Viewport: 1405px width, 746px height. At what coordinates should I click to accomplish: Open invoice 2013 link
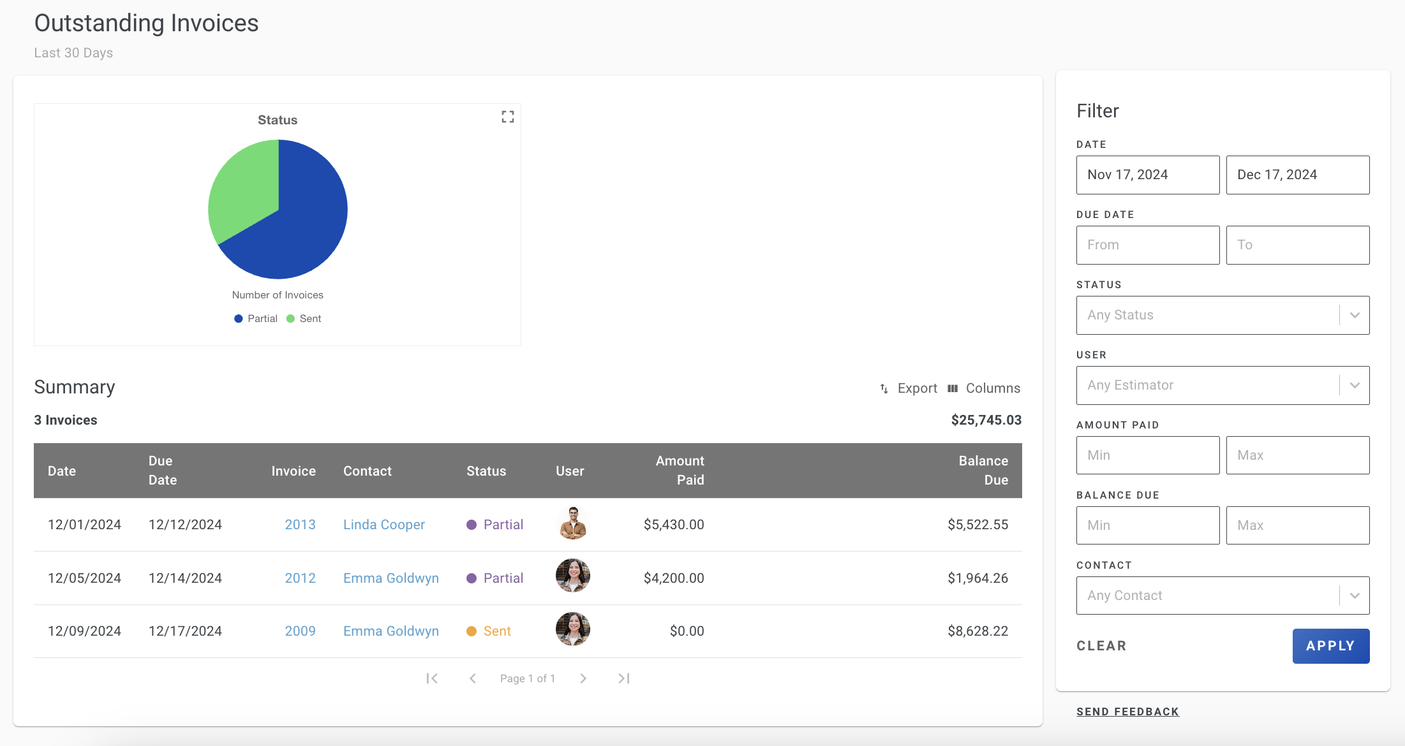300,524
